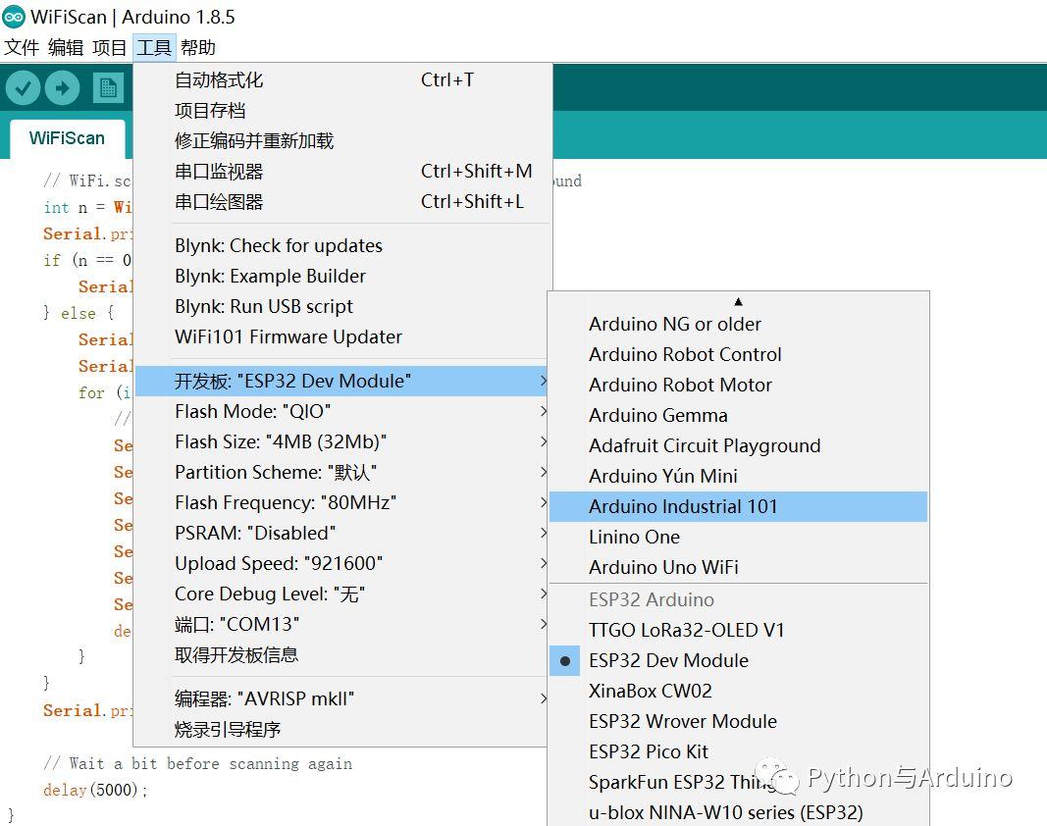This screenshot has width=1047, height=826.
Task: Expand the Flash Mode QIO submenu
Action: 341,411
